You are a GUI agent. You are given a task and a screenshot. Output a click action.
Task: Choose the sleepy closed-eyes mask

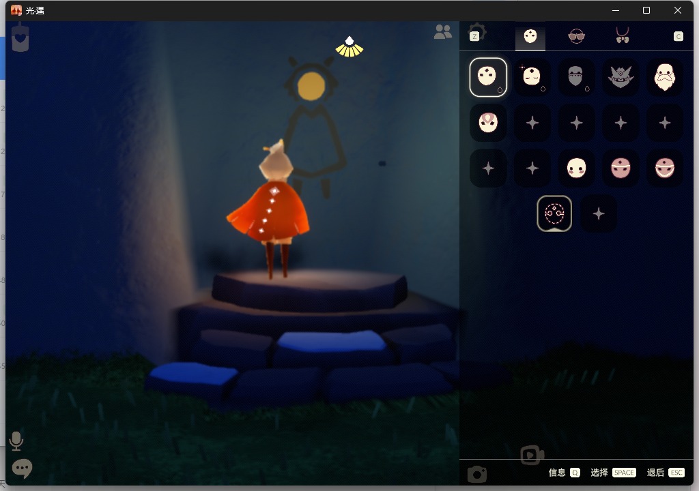(x=532, y=77)
